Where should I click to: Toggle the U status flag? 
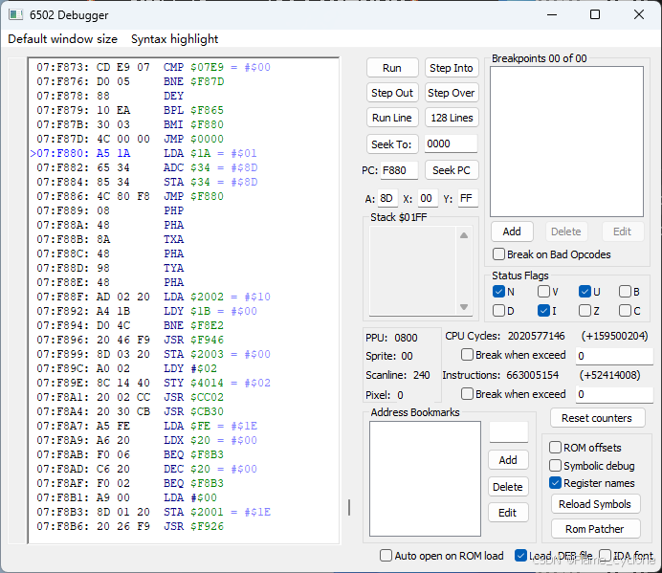pos(590,292)
